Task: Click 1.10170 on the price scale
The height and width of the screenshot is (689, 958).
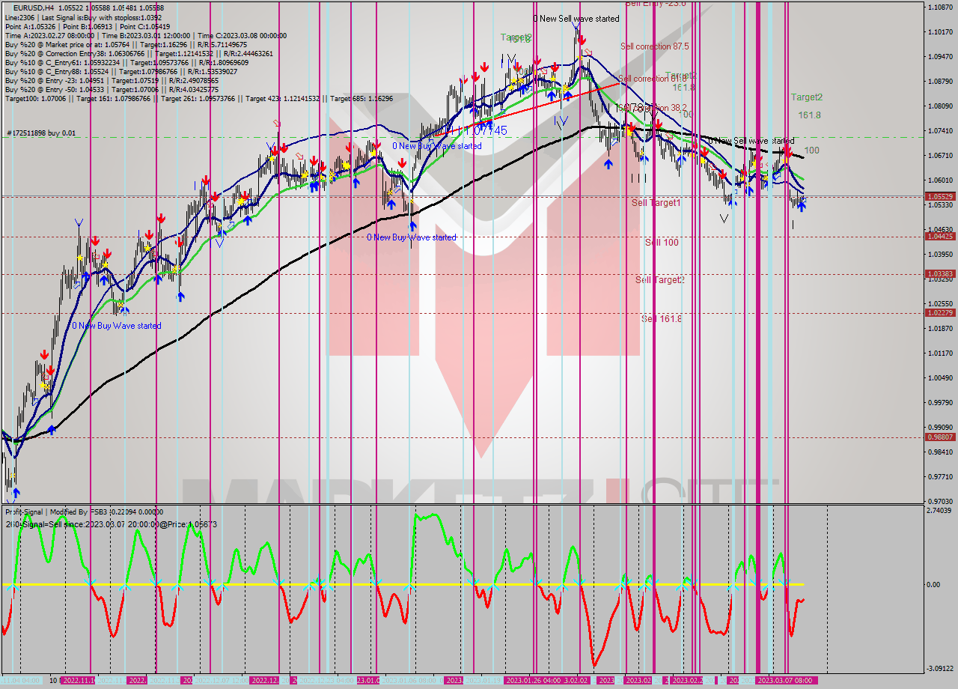Action: (x=940, y=32)
